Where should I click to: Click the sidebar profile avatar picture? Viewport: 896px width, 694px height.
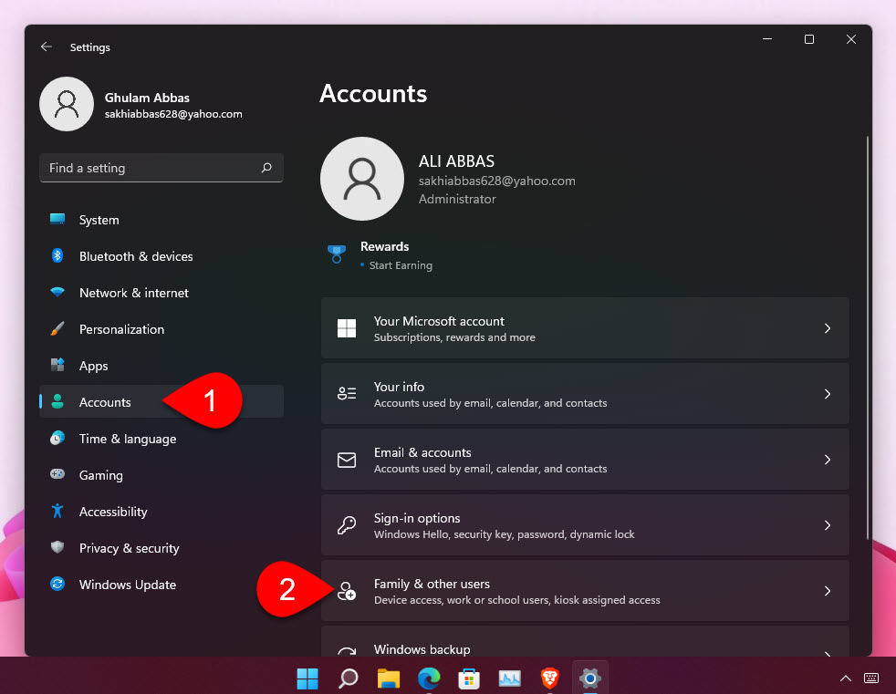[x=67, y=104]
